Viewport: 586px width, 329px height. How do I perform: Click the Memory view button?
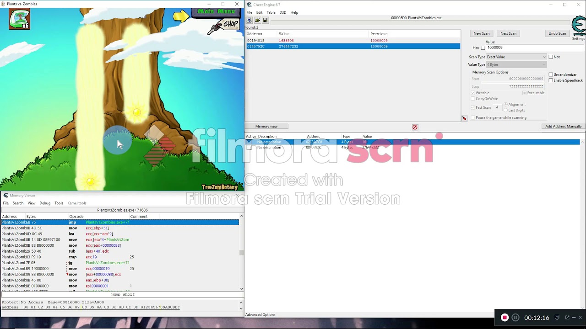pyautogui.click(x=266, y=126)
